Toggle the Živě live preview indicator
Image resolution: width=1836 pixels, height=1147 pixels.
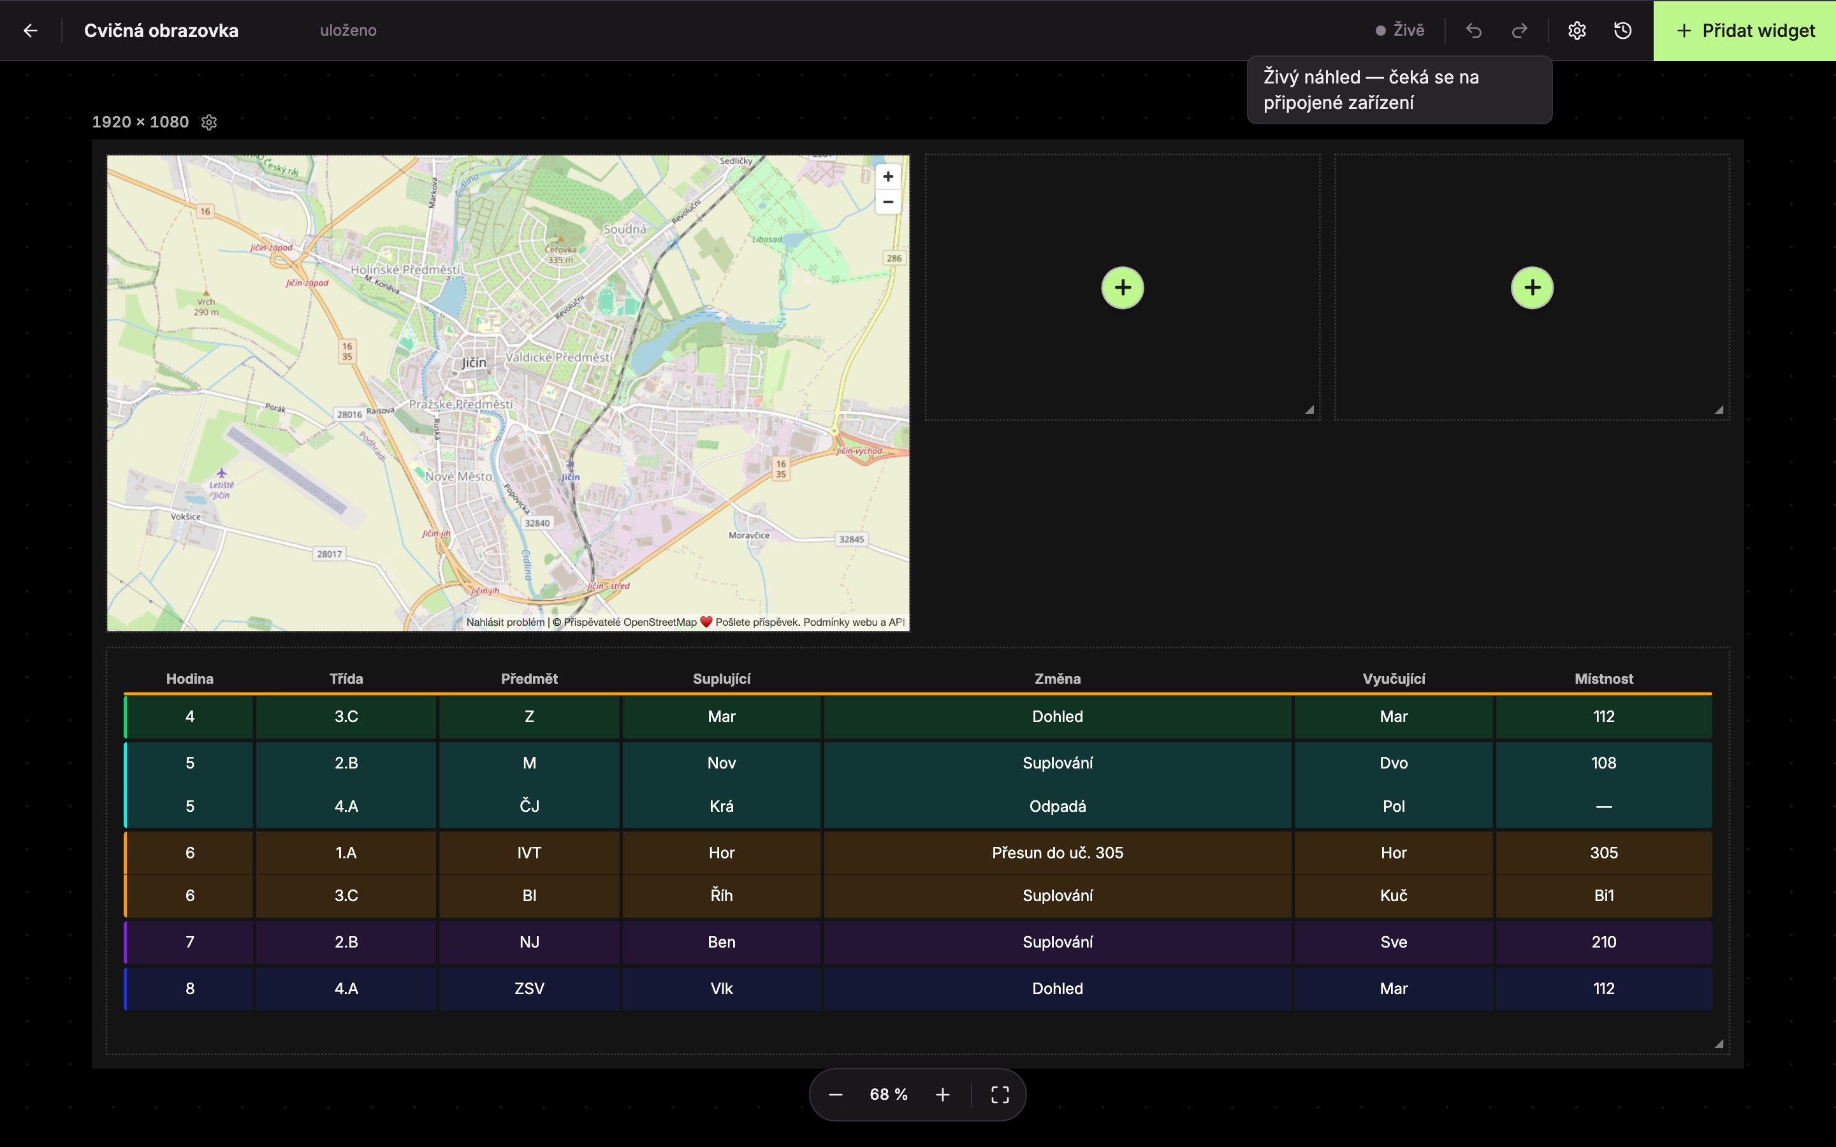click(1400, 31)
